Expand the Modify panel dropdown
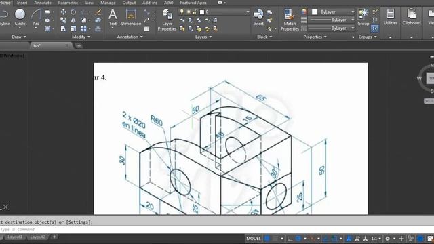 click(x=81, y=37)
